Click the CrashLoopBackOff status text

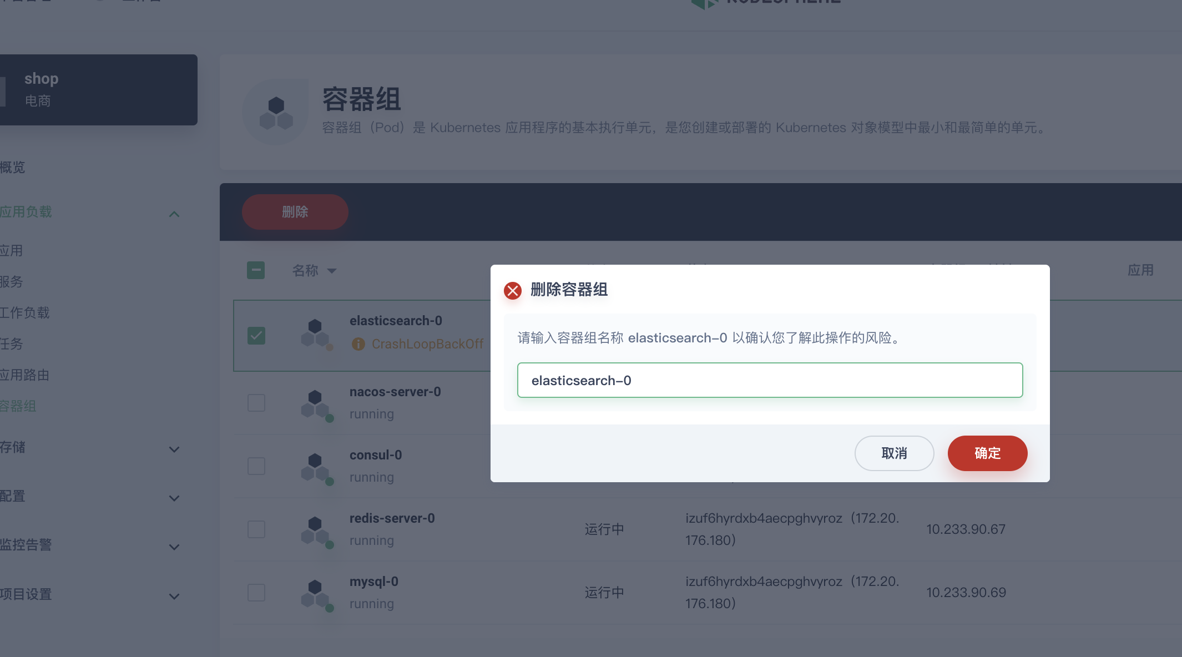pos(427,344)
